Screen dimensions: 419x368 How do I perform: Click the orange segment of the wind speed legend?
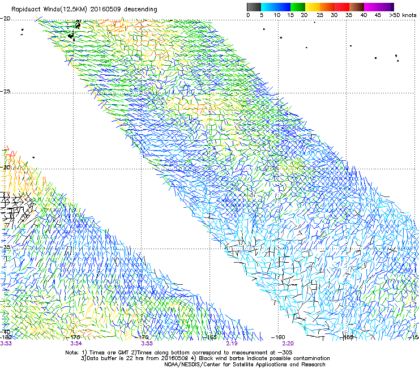tap(327, 7)
